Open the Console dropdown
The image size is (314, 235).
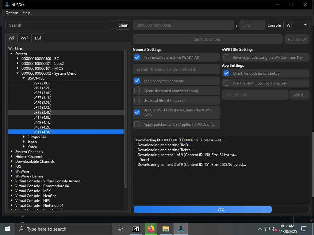[x=296, y=25]
